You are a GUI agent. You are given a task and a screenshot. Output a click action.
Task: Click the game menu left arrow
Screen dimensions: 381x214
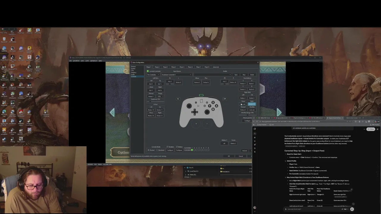click(x=112, y=112)
